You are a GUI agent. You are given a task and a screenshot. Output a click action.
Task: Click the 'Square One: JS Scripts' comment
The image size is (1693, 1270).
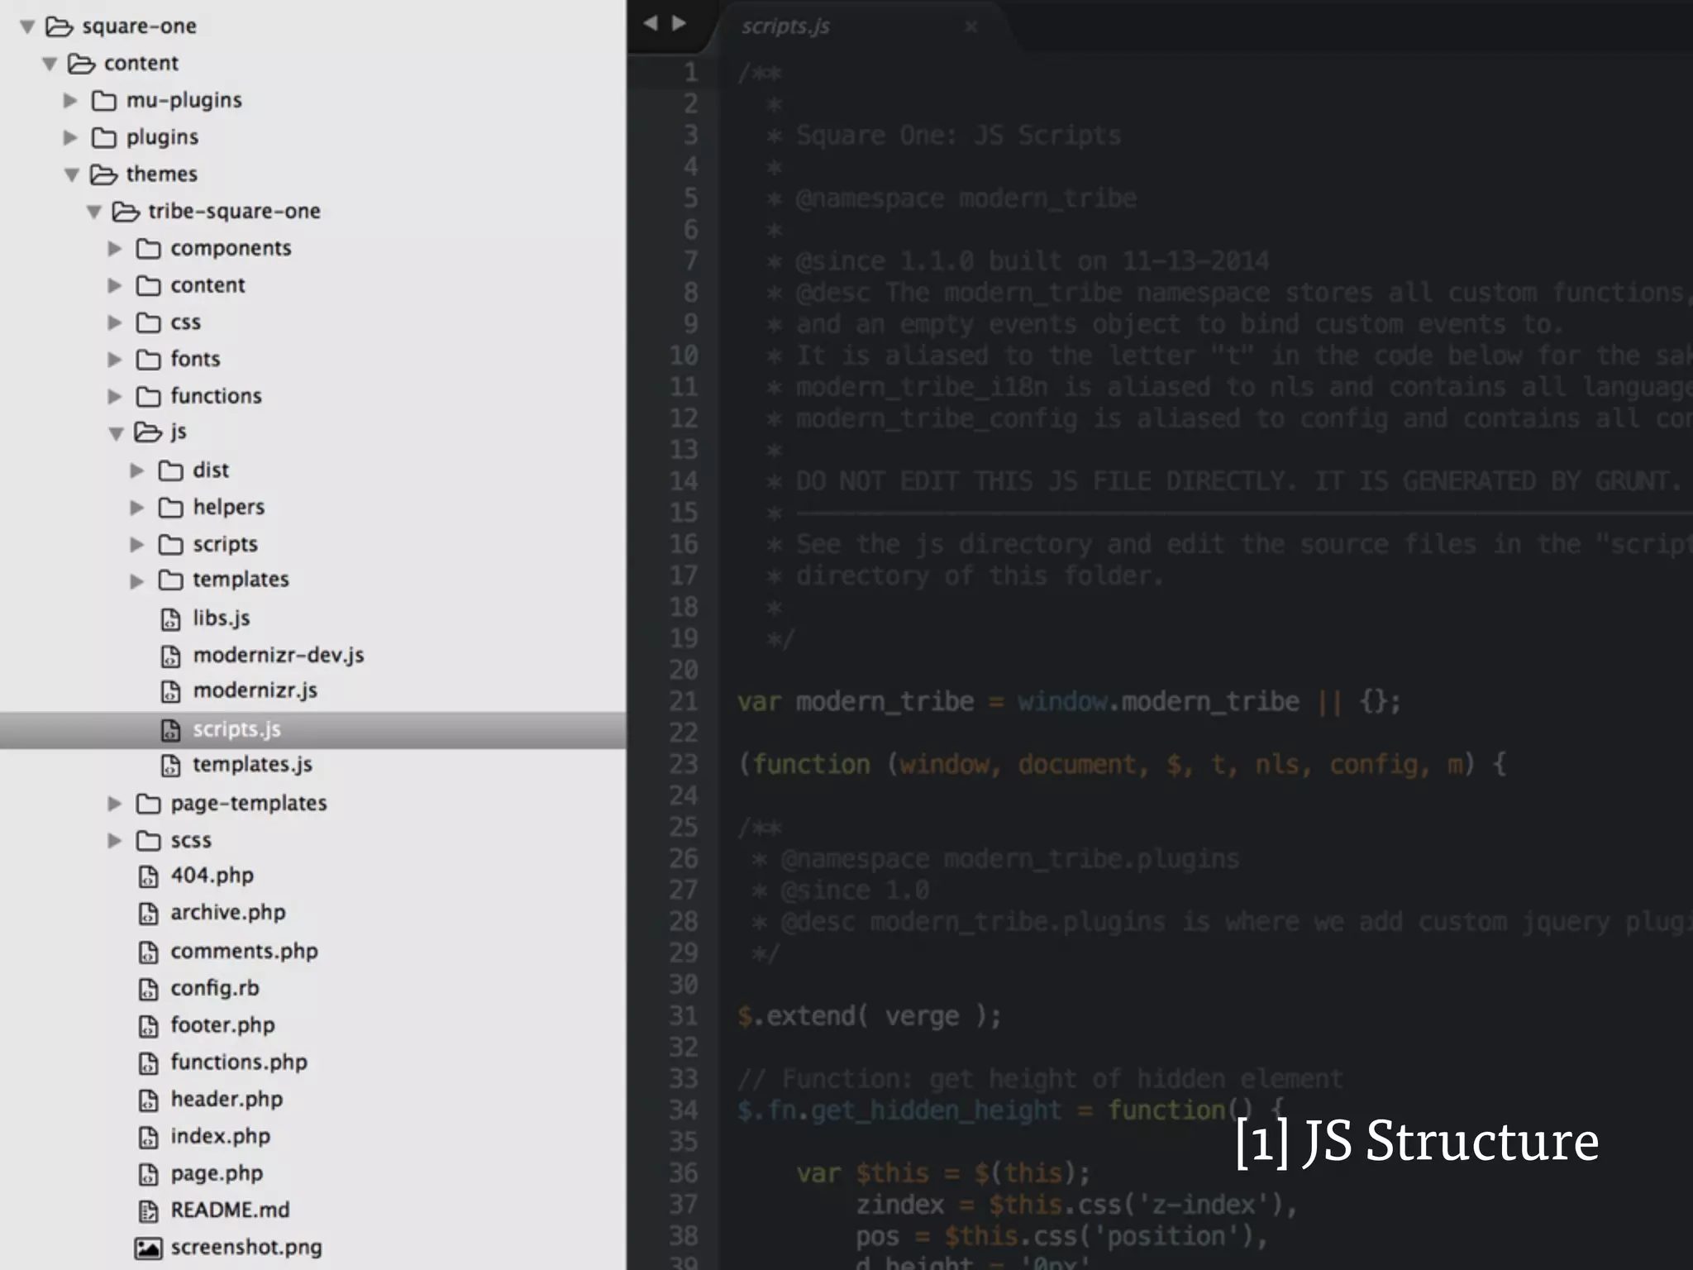pos(958,136)
